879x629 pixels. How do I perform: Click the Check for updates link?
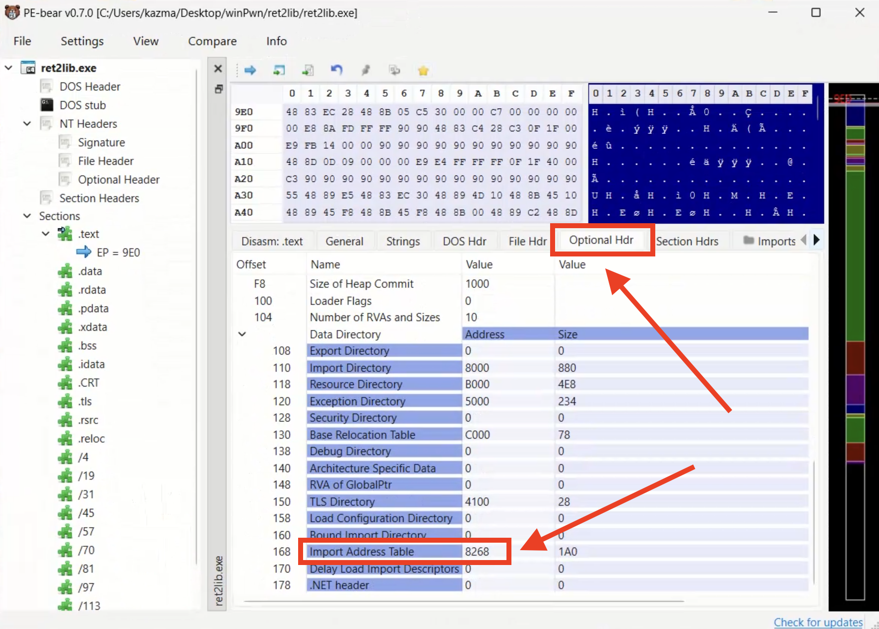pos(818,622)
